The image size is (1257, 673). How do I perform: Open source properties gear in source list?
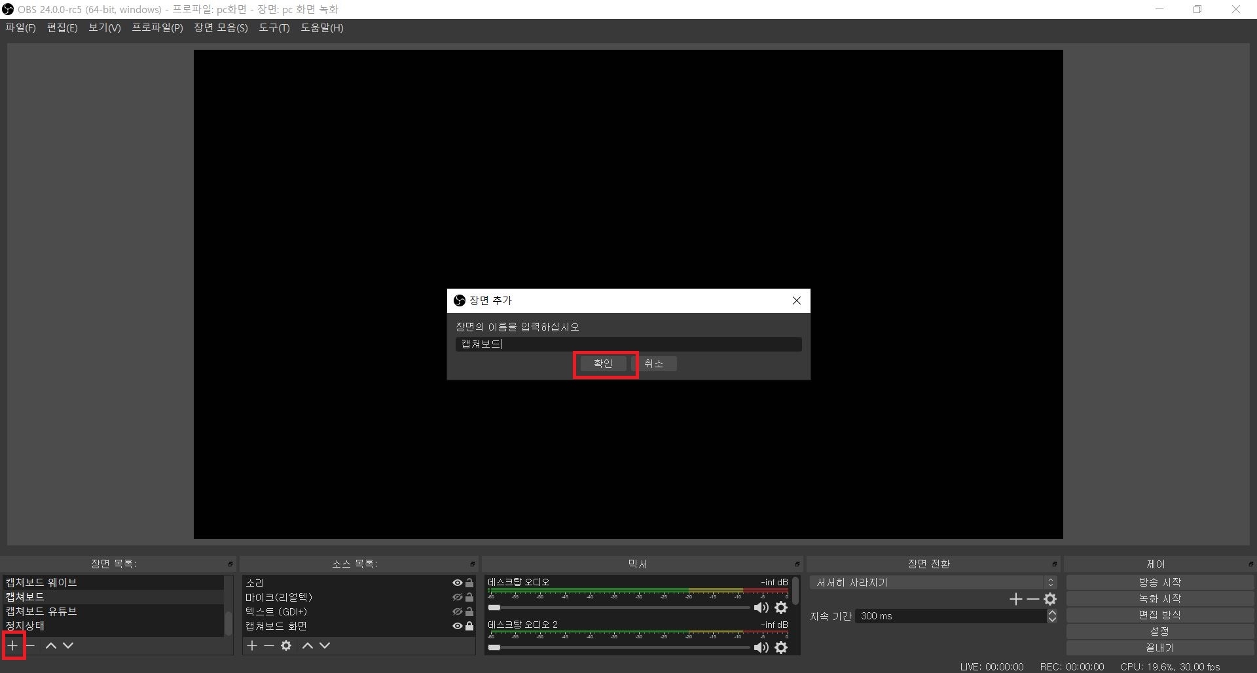[x=286, y=646]
